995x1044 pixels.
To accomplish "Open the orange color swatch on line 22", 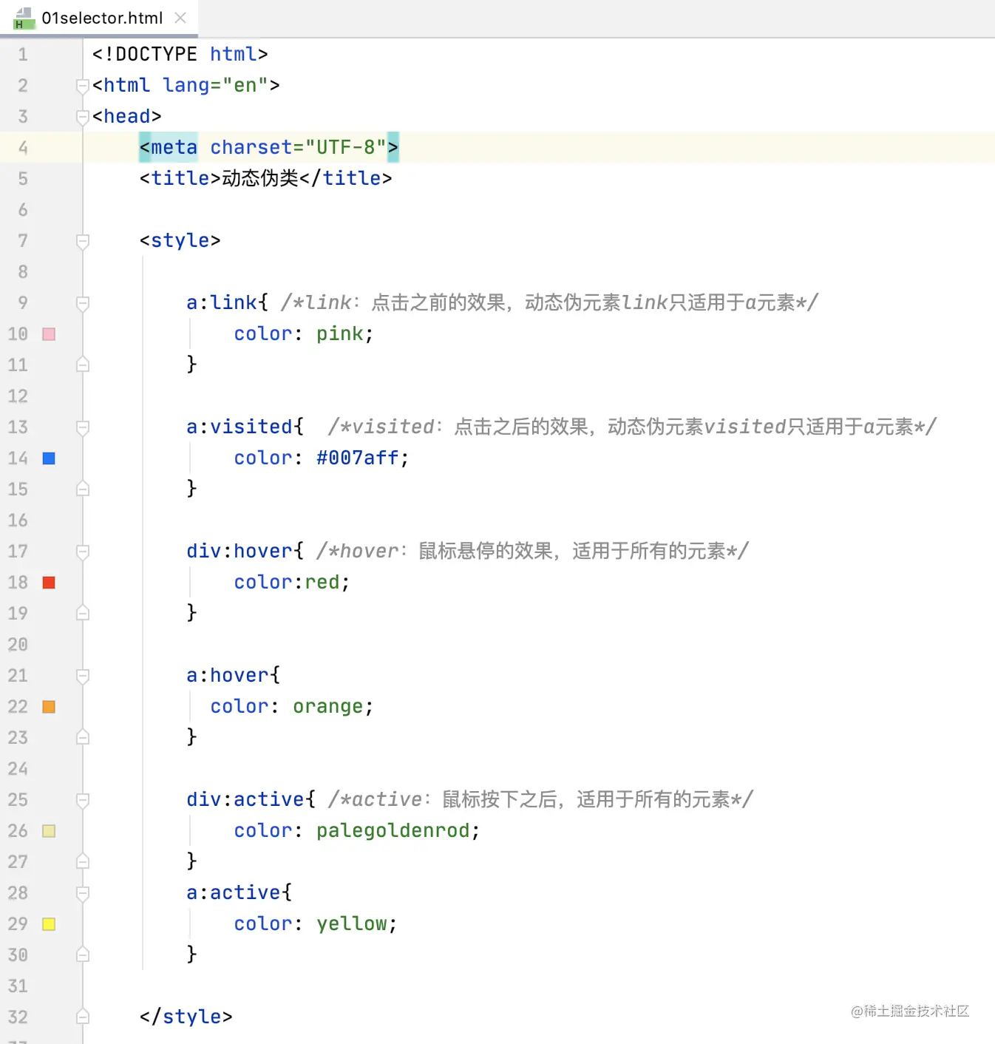I will pyautogui.click(x=49, y=707).
